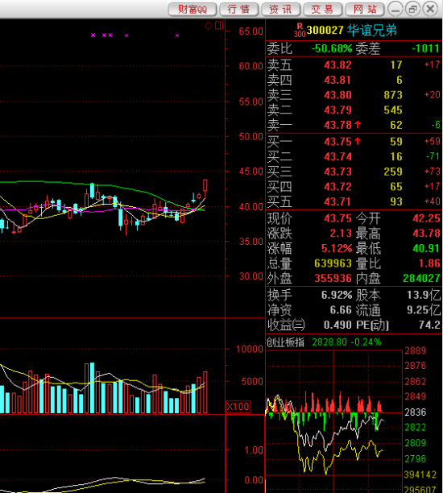Click the 创业板指 index label
The image size is (443, 493).
point(285,342)
